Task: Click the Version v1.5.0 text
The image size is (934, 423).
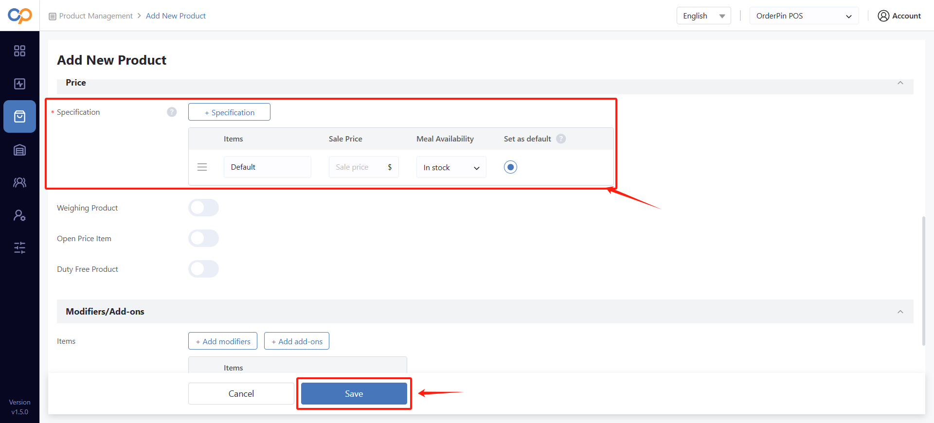Action: point(19,407)
